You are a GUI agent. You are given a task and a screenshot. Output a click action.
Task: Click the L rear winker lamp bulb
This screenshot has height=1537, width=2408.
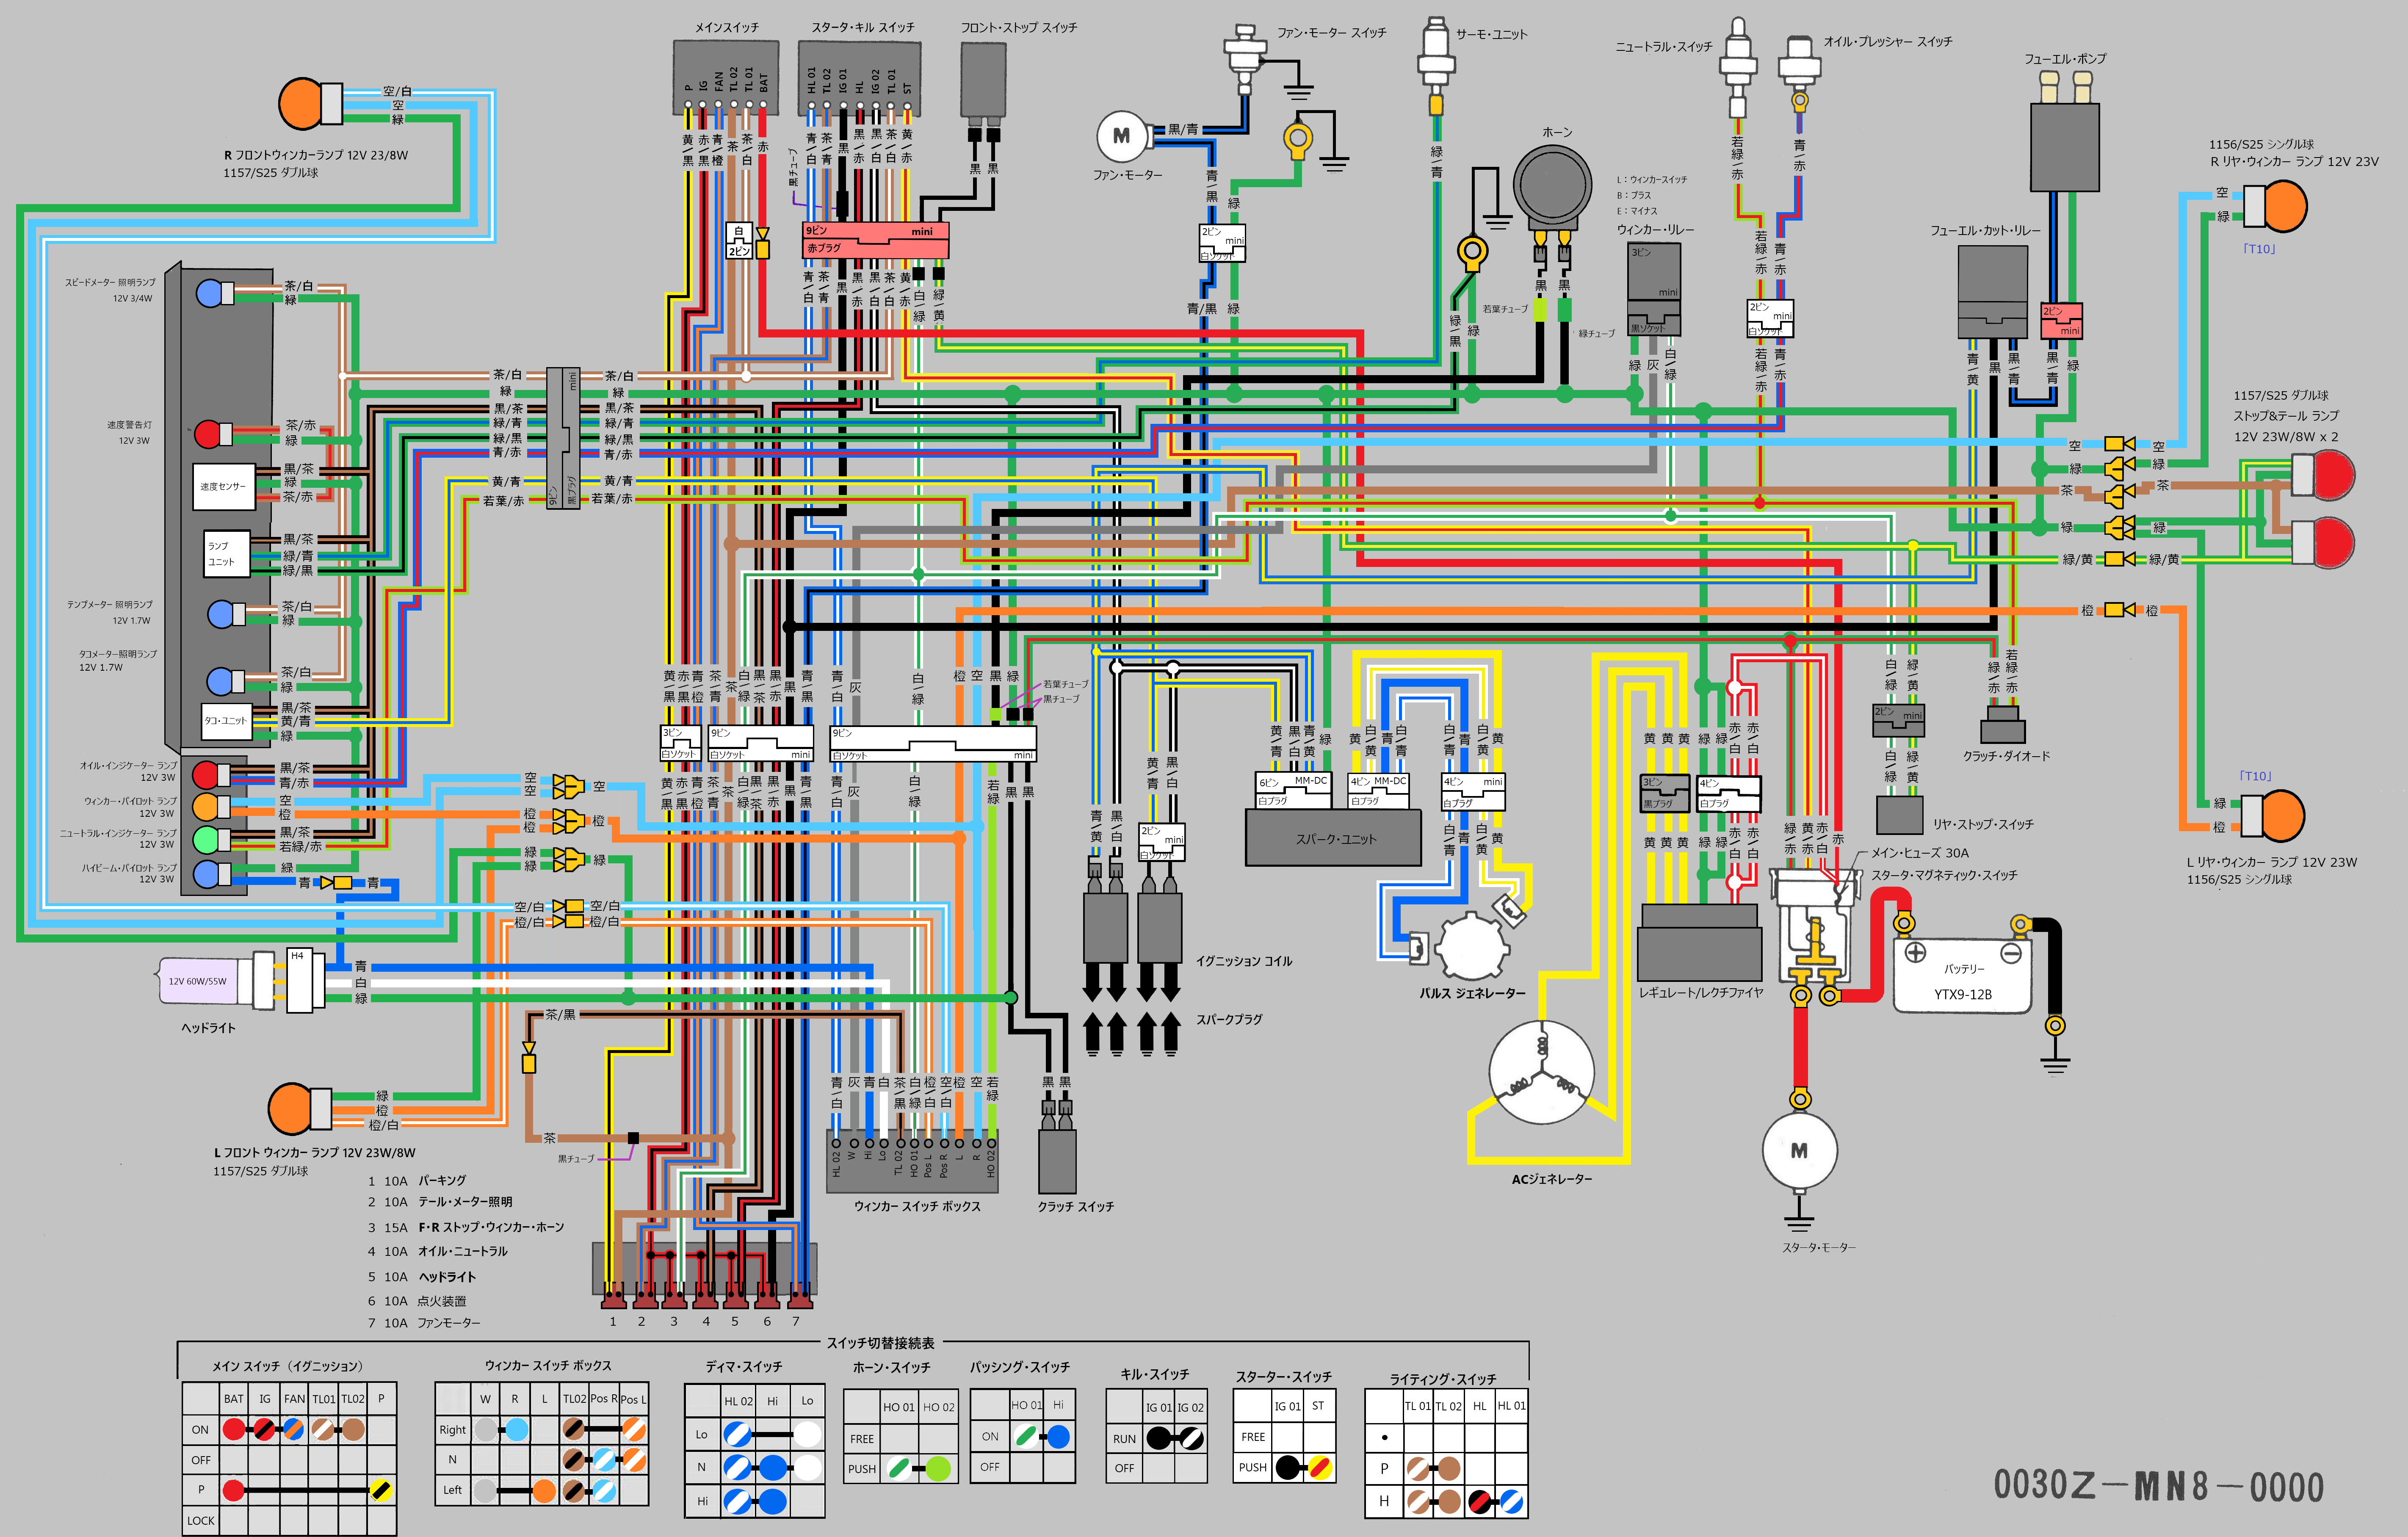point(2283,815)
